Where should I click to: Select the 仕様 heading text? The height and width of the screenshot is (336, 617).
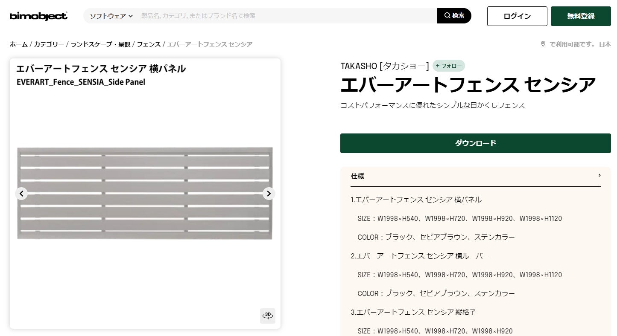[357, 176]
